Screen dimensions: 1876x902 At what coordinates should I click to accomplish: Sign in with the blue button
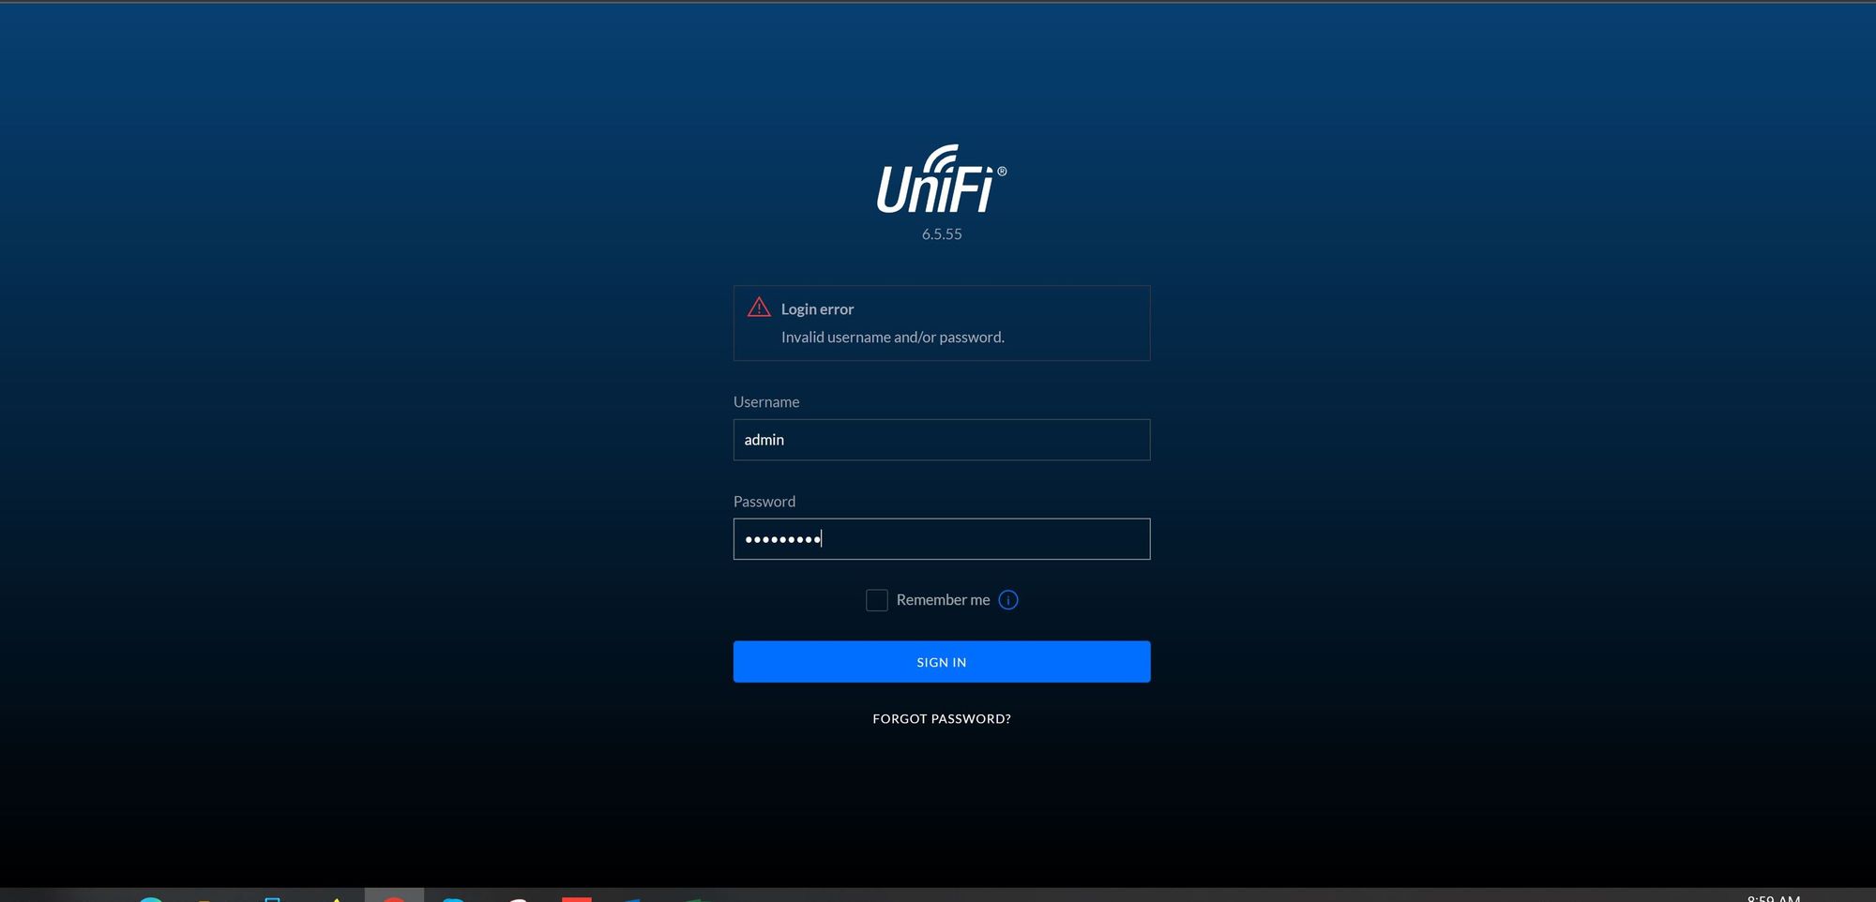(942, 662)
